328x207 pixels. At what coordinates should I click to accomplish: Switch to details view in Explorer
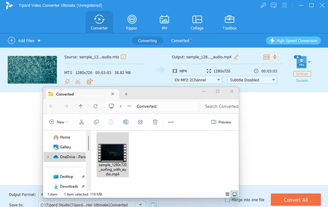(227, 194)
